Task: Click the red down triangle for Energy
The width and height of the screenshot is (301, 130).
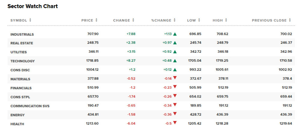Action: tap(175, 114)
